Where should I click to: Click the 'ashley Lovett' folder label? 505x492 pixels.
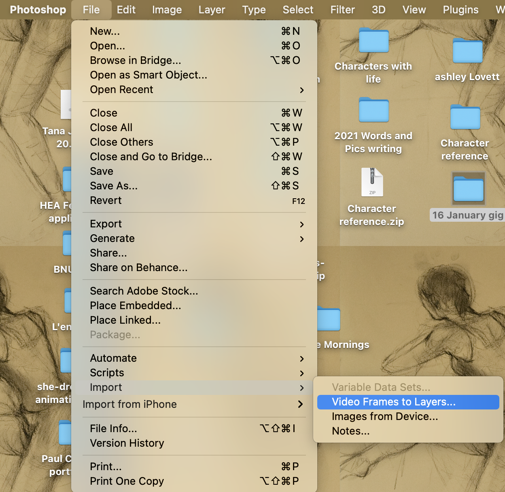click(467, 77)
